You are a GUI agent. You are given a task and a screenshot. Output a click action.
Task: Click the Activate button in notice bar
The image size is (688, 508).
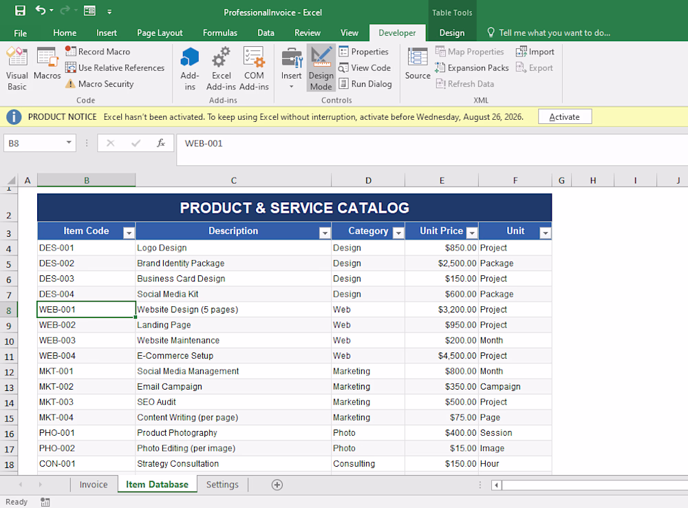pyautogui.click(x=565, y=117)
